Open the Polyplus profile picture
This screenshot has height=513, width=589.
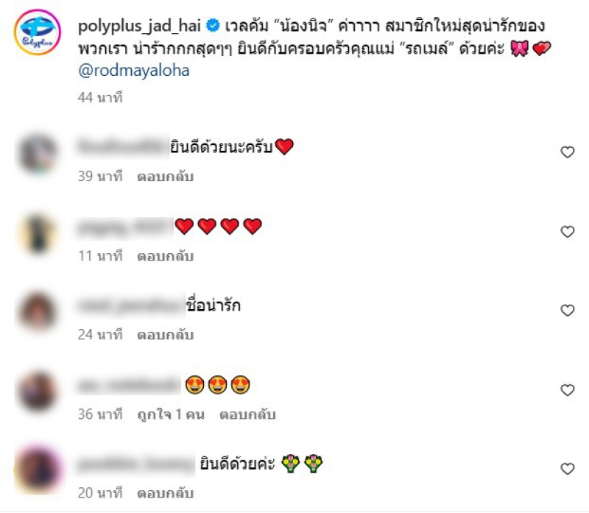click(38, 32)
